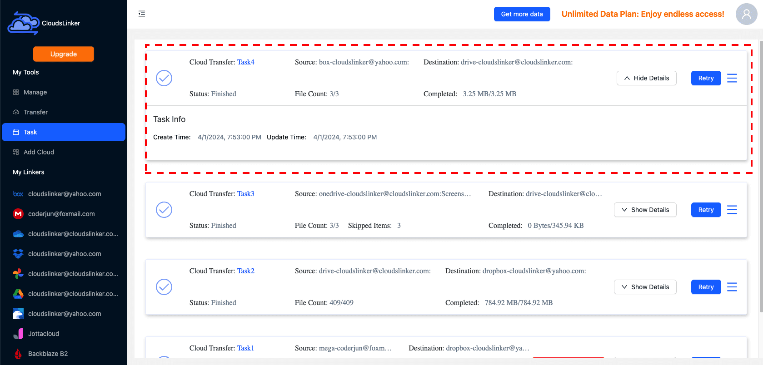Select the Google Drive cloudslinker linker

coord(64,294)
